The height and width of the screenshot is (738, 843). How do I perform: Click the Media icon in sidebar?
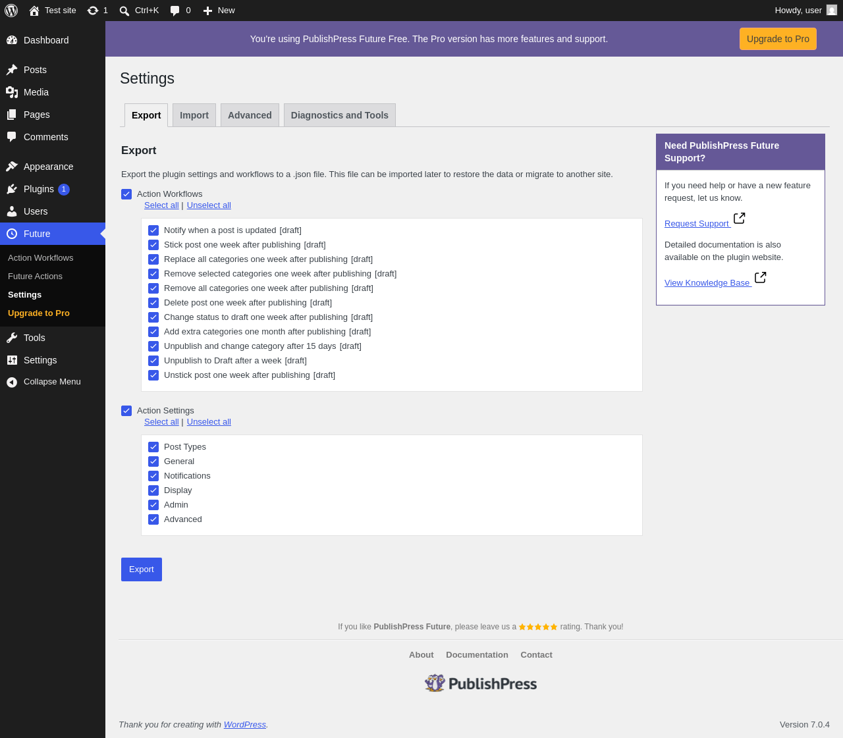(12, 92)
